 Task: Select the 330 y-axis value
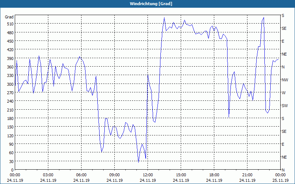[x=10, y=75]
